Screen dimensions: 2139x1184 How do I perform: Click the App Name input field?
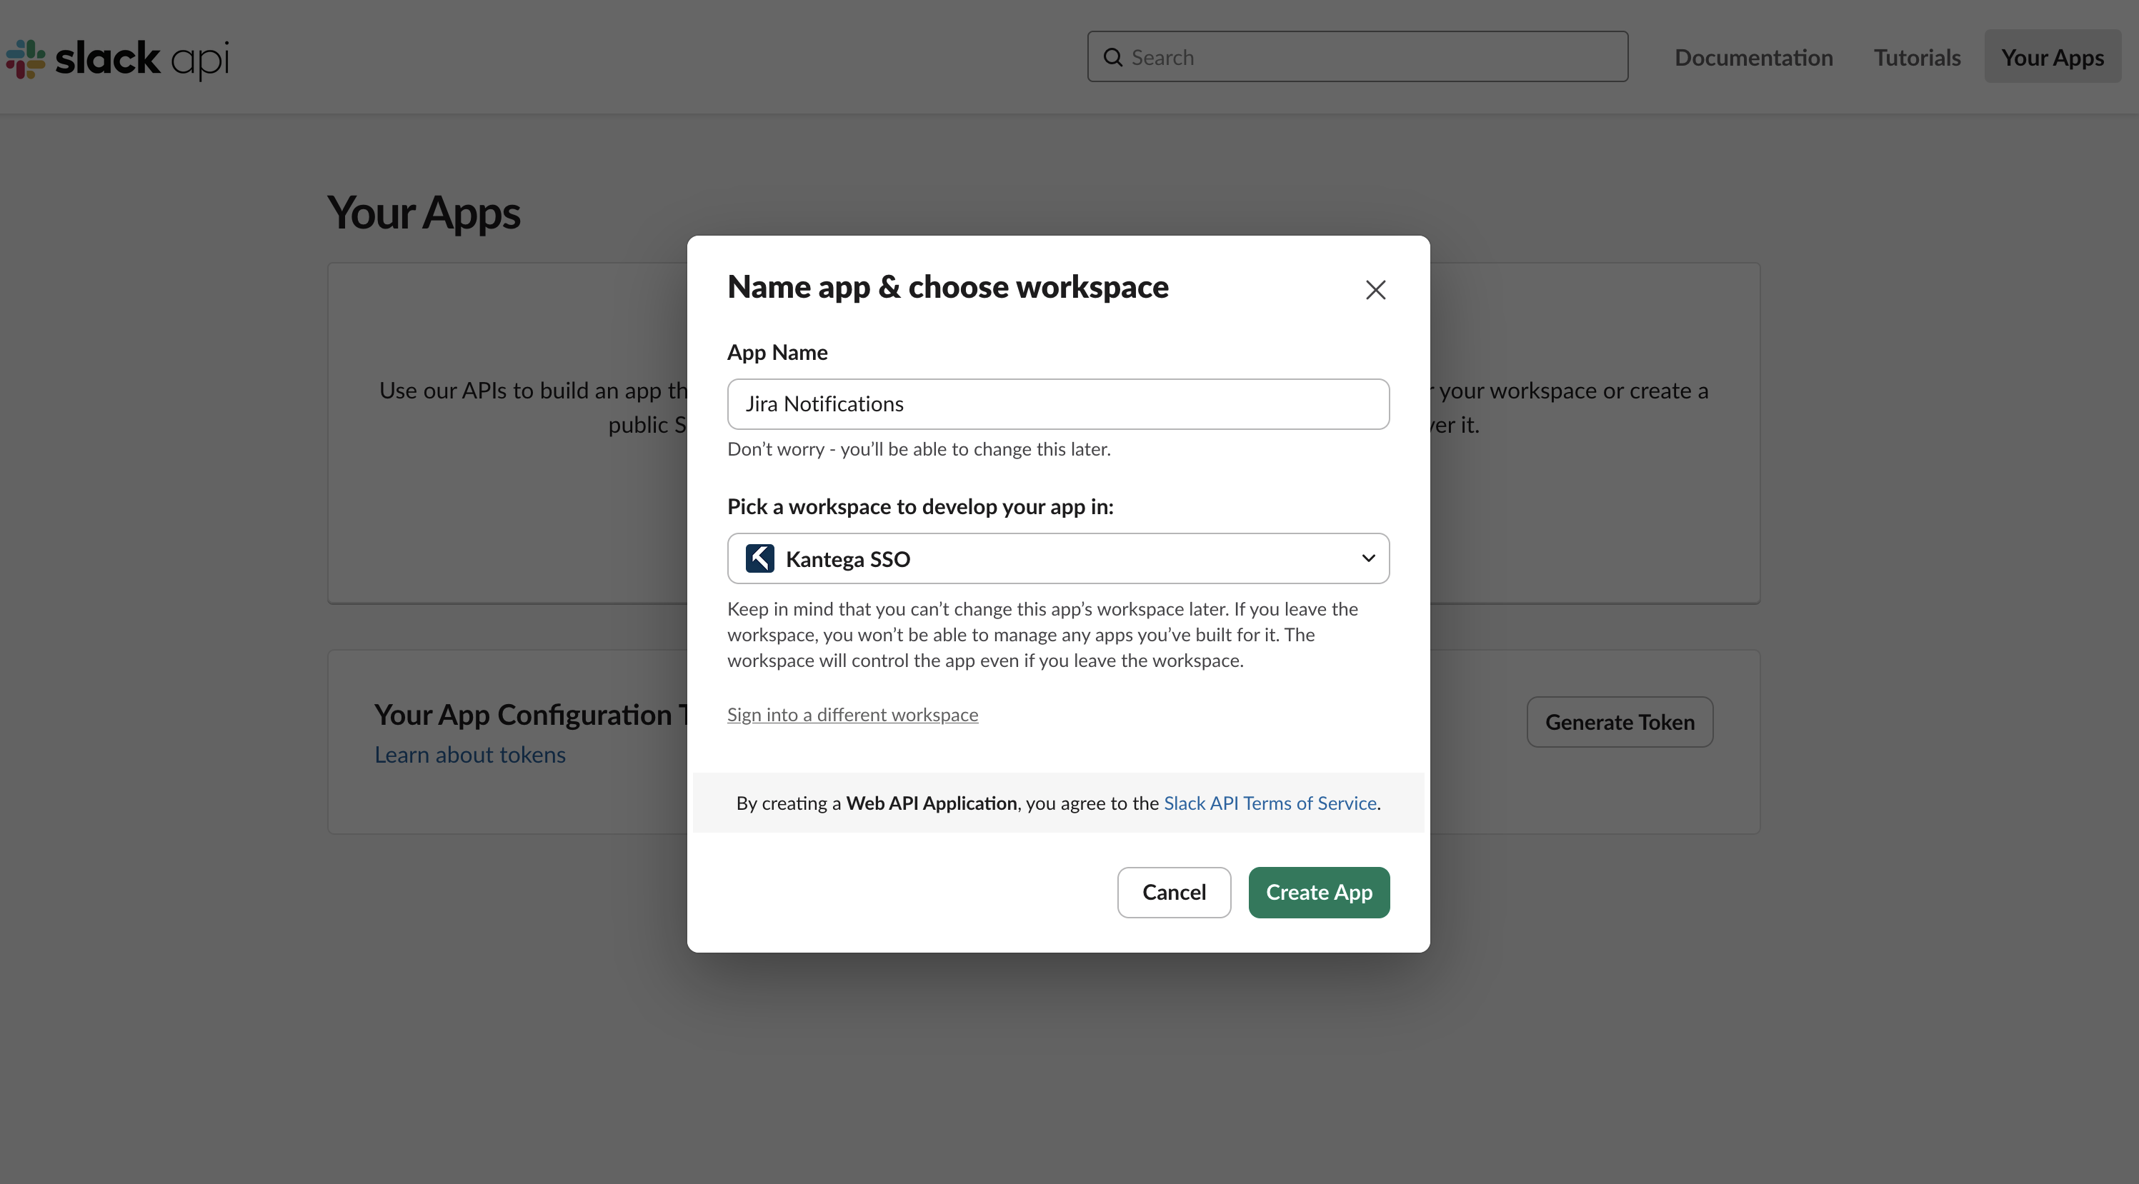pos(1058,404)
